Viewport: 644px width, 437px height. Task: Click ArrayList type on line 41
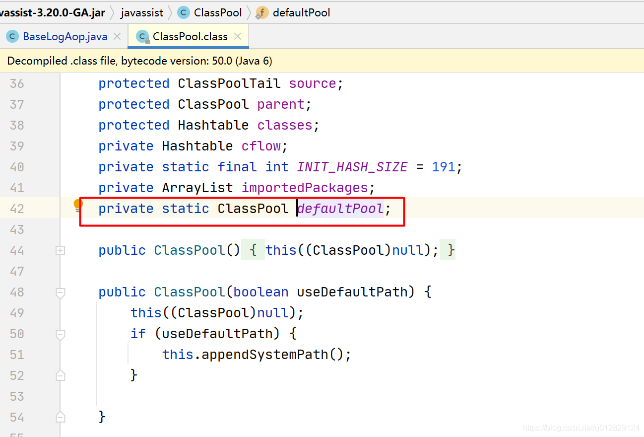[197, 188]
